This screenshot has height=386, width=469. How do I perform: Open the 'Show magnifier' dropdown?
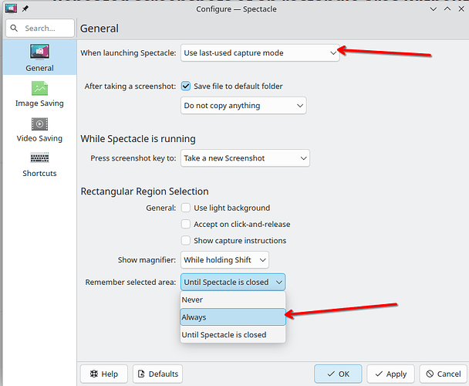(x=224, y=260)
